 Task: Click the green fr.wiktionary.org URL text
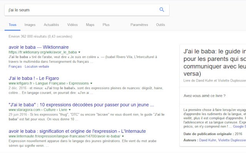coord(43,52)
